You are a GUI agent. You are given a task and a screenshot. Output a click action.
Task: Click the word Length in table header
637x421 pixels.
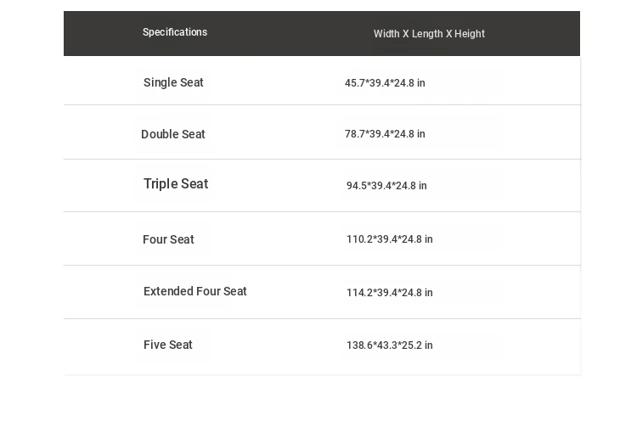click(x=427, y=34)
